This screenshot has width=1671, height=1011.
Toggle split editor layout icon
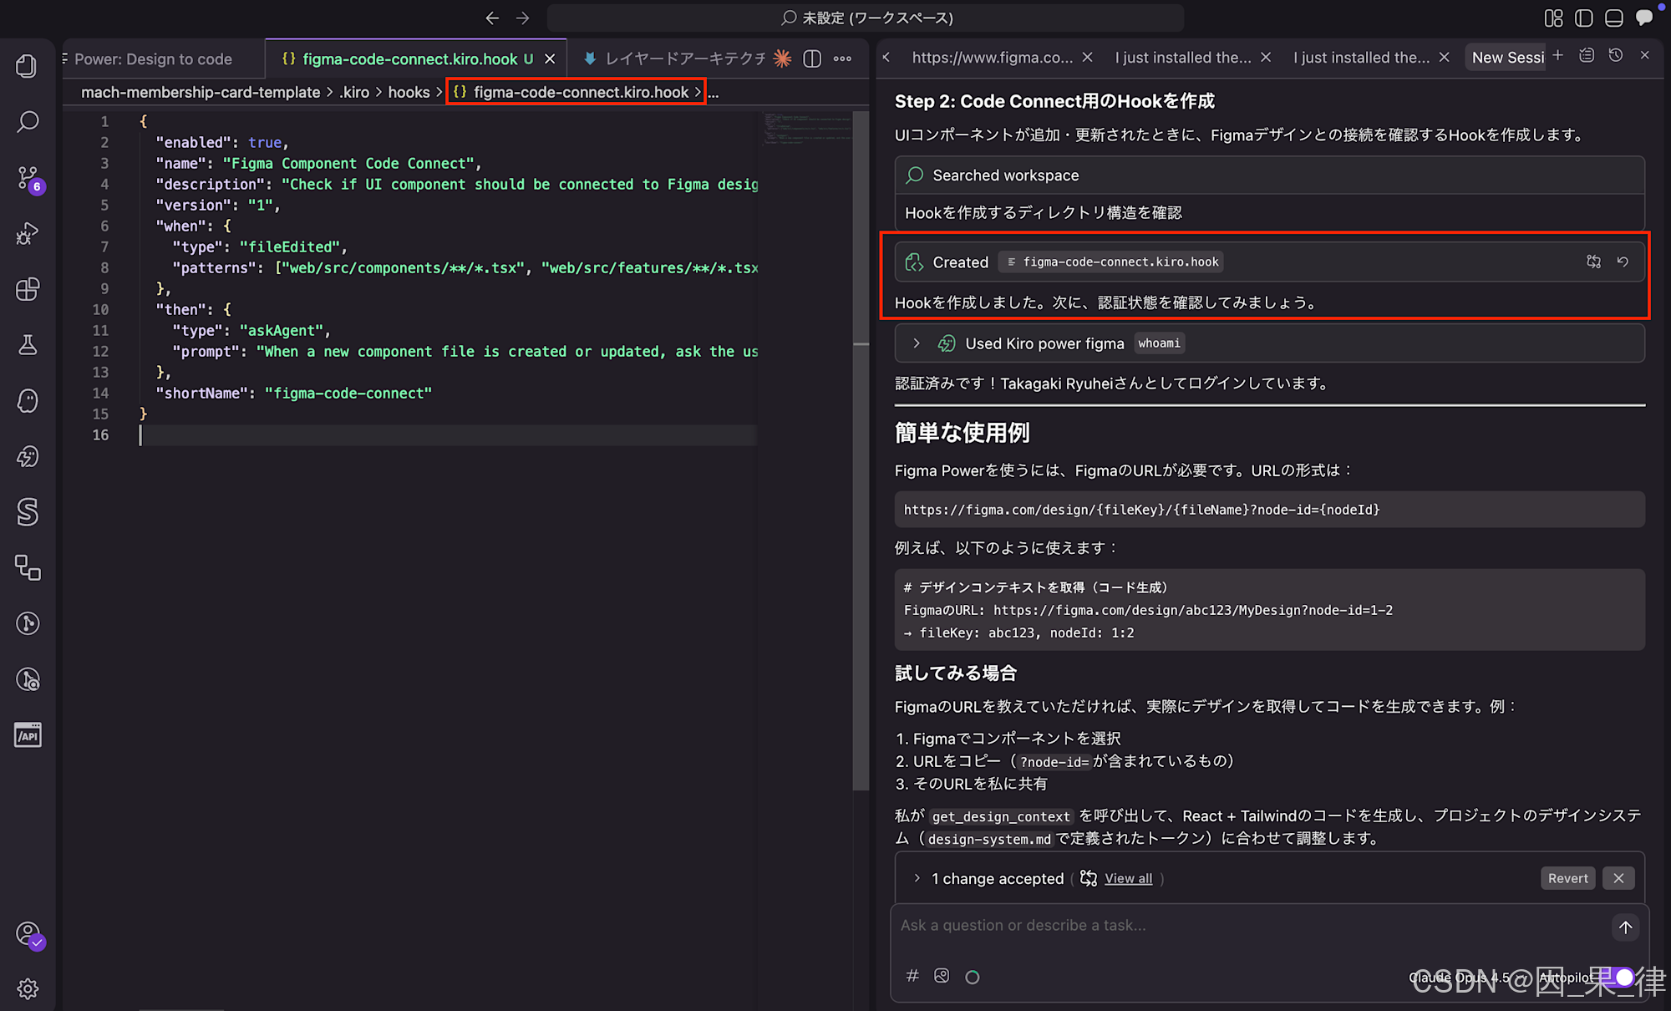(x=812, y=58)
